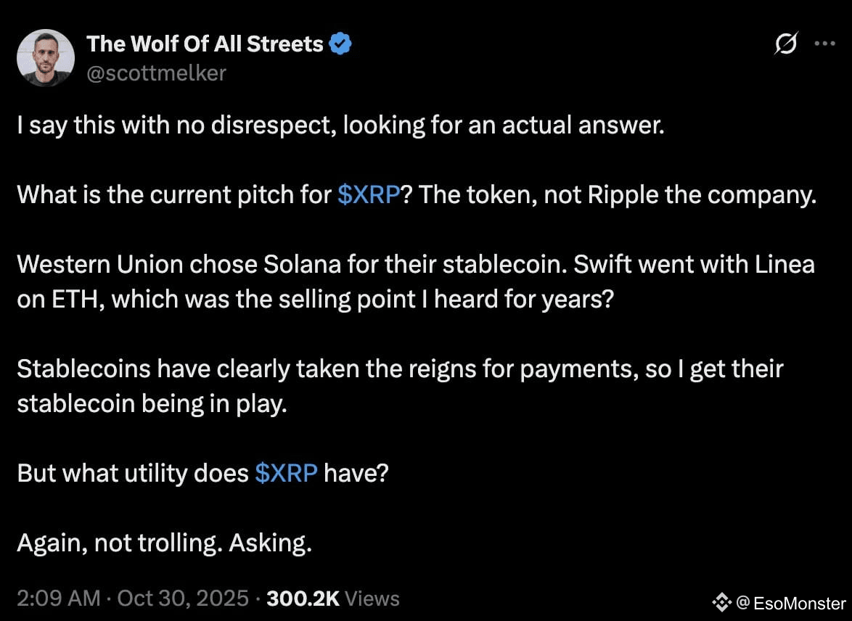Click the 'Stablecoins have clearly taken the reigns' line
The image size is (852, 621).
[400, 369]
